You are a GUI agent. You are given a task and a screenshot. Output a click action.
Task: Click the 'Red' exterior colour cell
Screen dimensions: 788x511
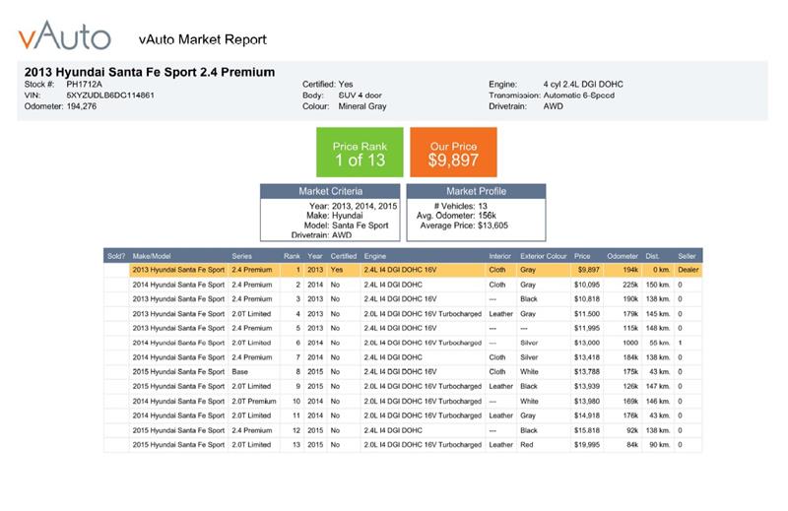point(527,444)
